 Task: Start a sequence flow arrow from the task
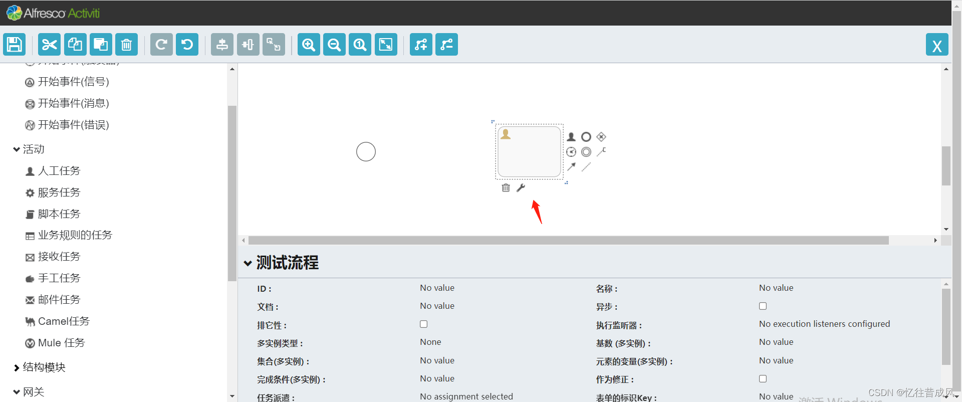[571, 167]
